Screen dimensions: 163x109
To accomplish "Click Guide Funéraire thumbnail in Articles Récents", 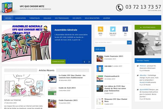I will 52,103.
